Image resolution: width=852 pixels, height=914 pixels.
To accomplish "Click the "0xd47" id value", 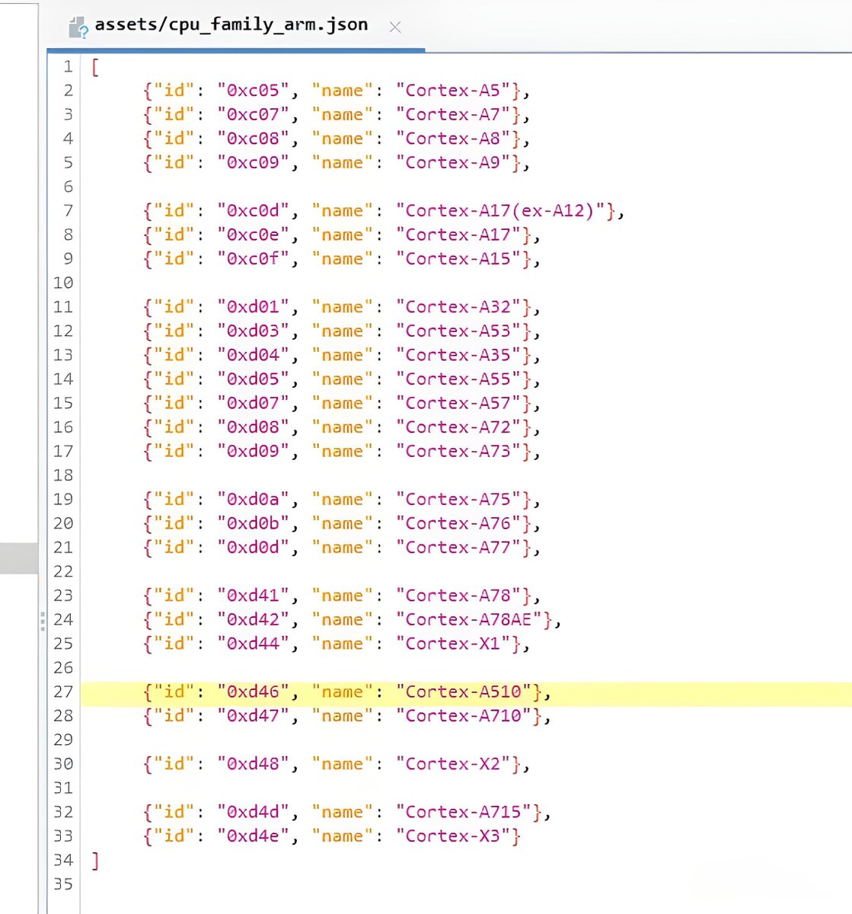I will (254, 716).
